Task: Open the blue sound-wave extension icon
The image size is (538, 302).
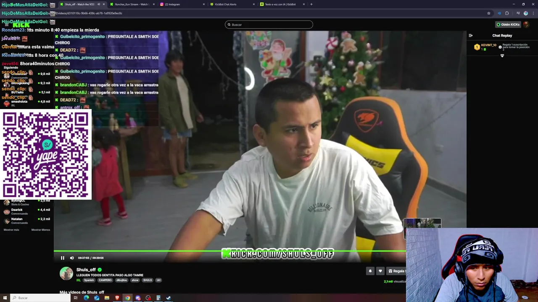Action: tap(499, 13)
